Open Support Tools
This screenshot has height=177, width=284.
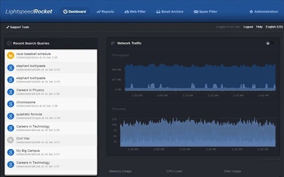[x=18, y=27]
